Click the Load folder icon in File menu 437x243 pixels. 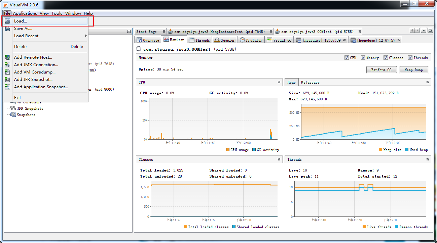[x=7, y=21]
